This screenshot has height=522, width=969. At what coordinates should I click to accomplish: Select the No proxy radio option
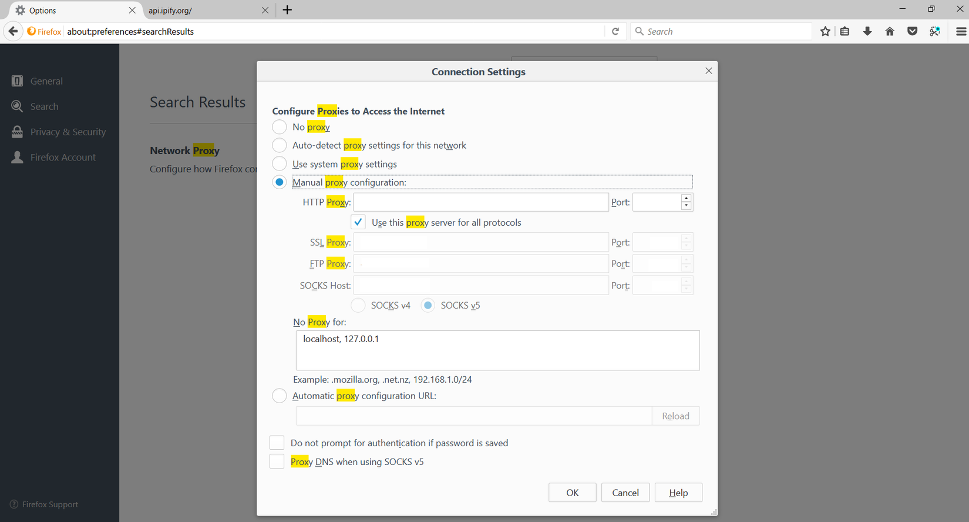[280, 127]
